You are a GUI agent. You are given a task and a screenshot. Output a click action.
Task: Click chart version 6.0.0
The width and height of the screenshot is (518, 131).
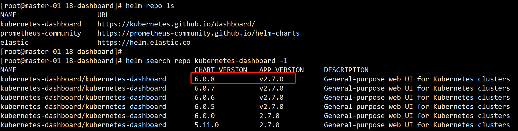click(205, 116)
